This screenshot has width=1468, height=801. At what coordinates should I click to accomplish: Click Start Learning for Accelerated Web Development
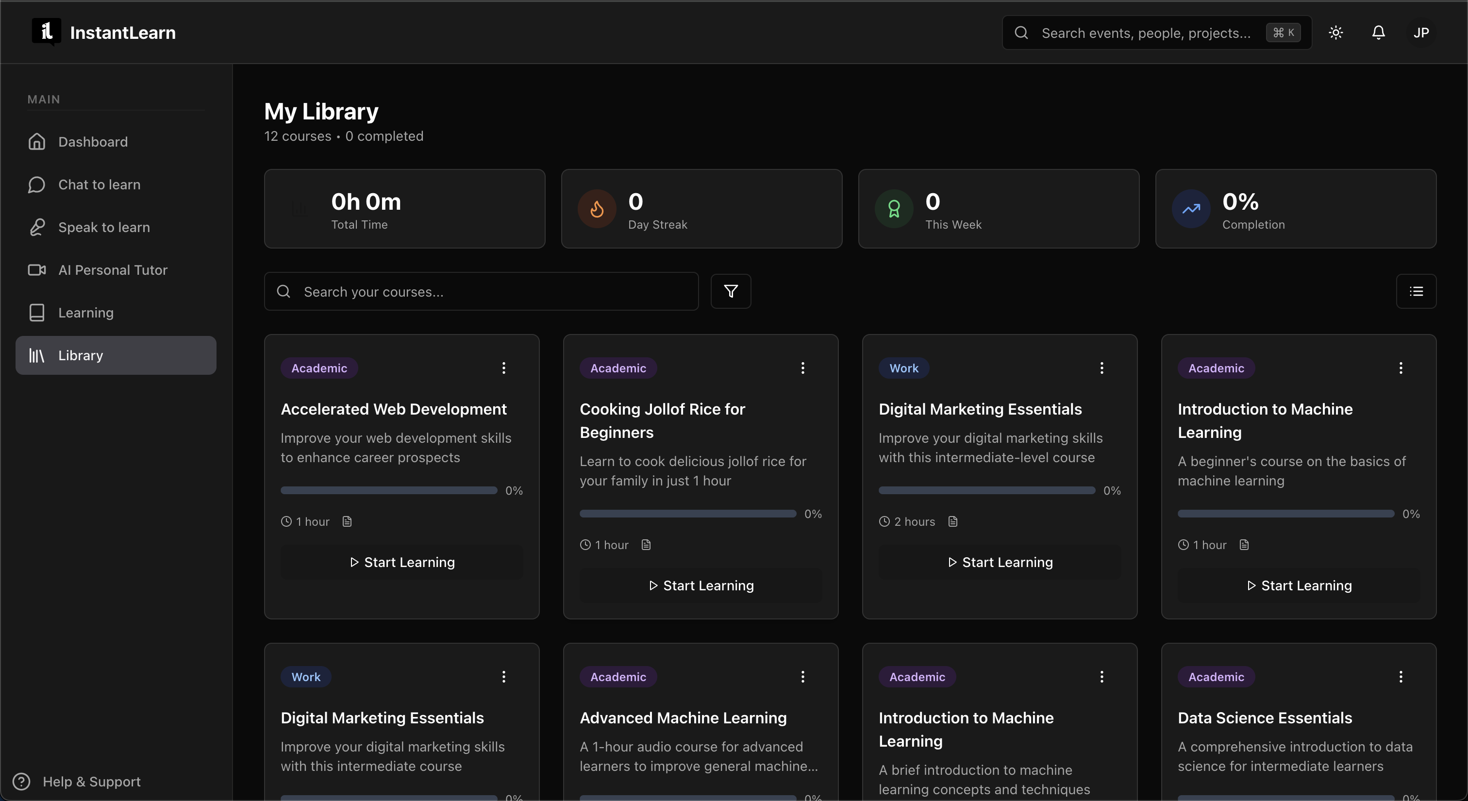click(402, 562)
